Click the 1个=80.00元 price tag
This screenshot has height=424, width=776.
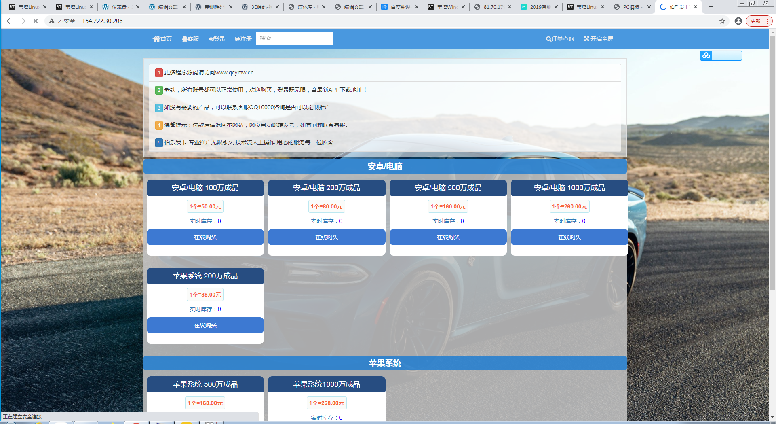point(327,206)
